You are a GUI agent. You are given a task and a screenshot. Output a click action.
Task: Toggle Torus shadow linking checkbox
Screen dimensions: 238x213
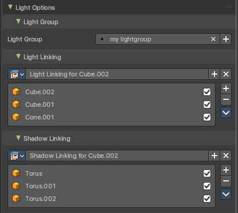click(207, 173)
